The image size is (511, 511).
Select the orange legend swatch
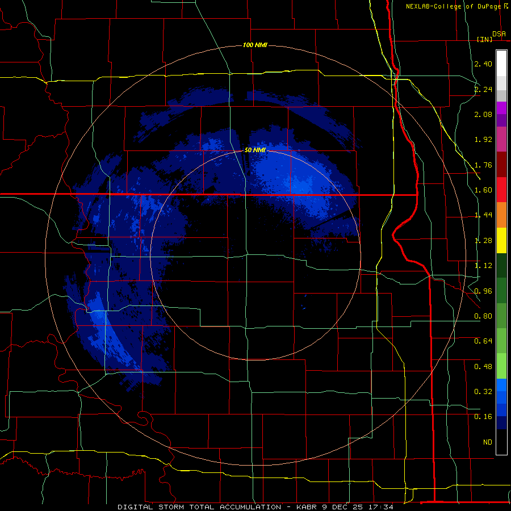click(x=501, y=215)
